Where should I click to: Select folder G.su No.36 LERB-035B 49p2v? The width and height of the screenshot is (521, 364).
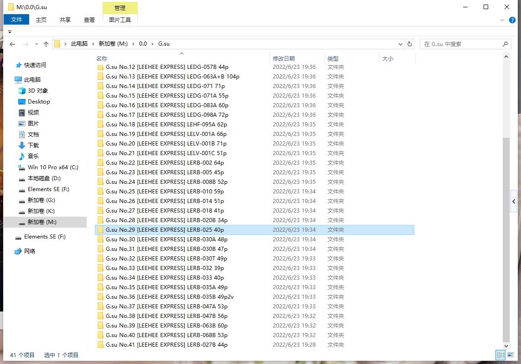[255, 297]
